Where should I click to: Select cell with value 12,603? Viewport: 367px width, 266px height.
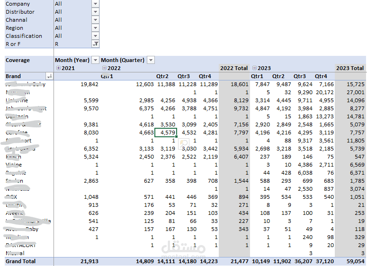click(x=145, y=84)
